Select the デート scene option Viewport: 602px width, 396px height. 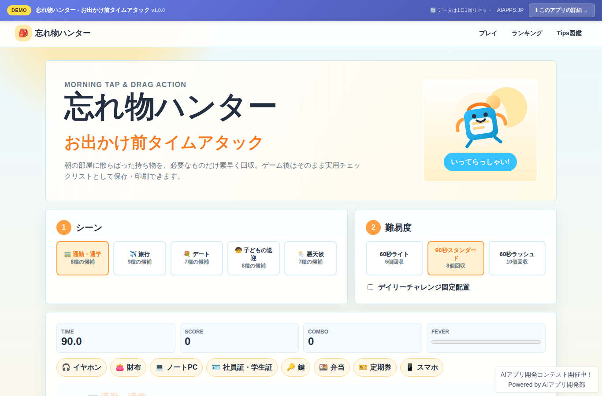[197, 258]
